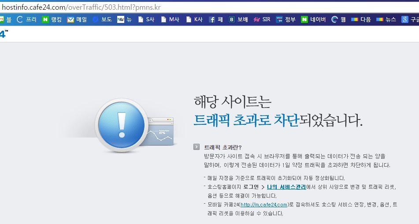Viewport: 419px width, 224px height.
Task: Go to the 네이버 bookmark
Action: pyautogui.click(x=313, y=19)
